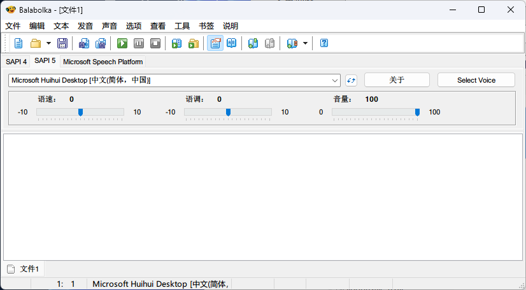
Task: Add a bookmark with the book-plus icon
Action: 253,43
